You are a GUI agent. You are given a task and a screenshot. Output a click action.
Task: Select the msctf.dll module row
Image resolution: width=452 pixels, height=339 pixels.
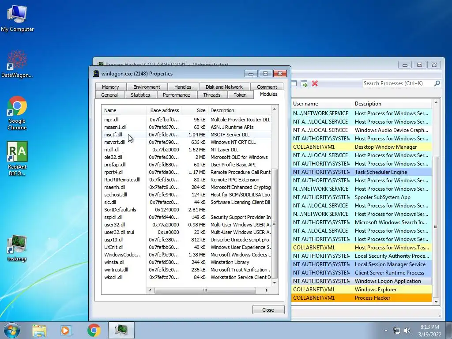tap(186, 135)
